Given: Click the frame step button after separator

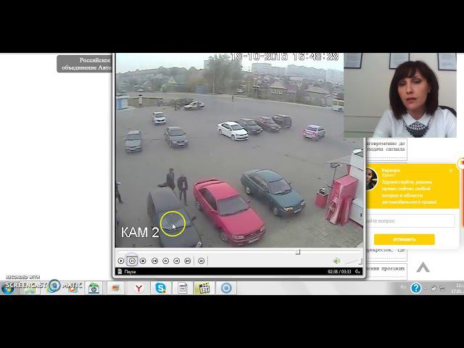Looking at the screenshot, I should pyautogui.click(x=202, y=261).
